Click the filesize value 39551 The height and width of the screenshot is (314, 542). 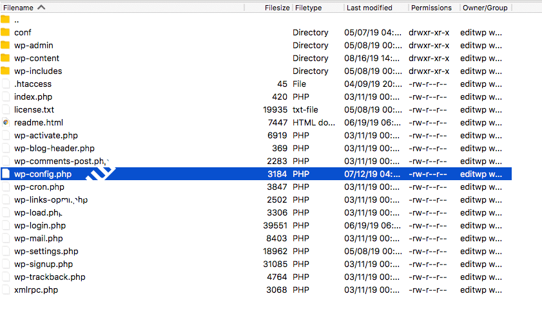275,226
